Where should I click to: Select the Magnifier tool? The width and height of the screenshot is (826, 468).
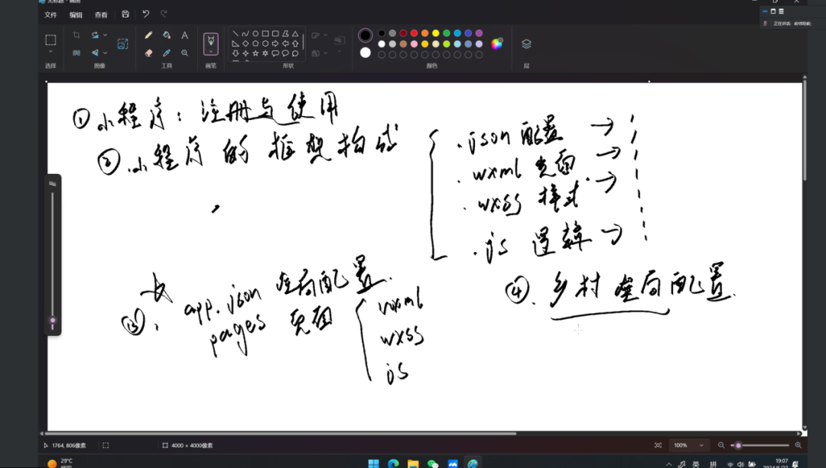click(x=184, y=53)
